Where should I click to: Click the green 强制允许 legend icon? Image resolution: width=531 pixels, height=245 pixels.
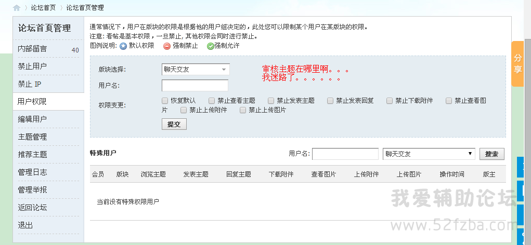pyautogui.click(x=210, y=46)
